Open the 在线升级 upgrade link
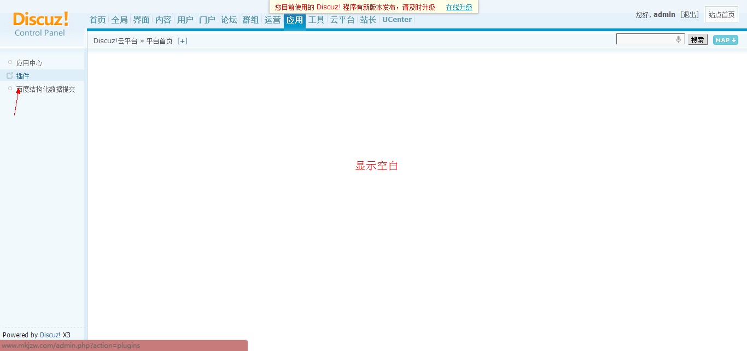Screen dimensions: 747x351 459,7
